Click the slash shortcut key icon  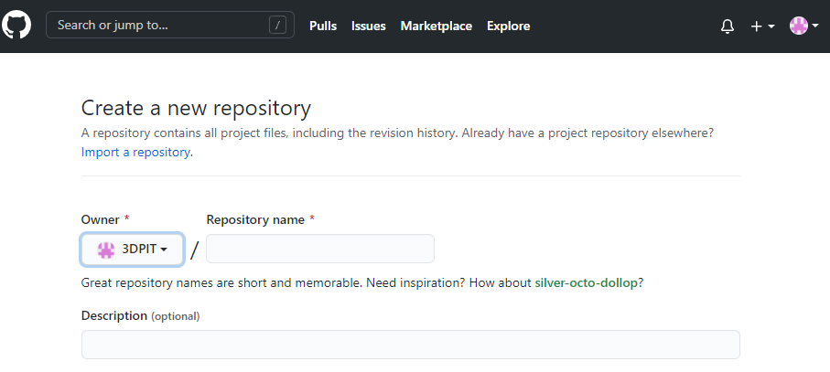click(x=278, y=26)
